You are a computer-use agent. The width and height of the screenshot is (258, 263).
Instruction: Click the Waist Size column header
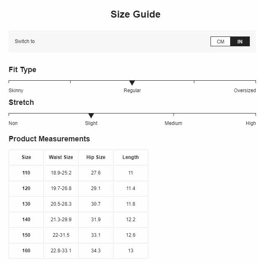[x=61, y=157]
